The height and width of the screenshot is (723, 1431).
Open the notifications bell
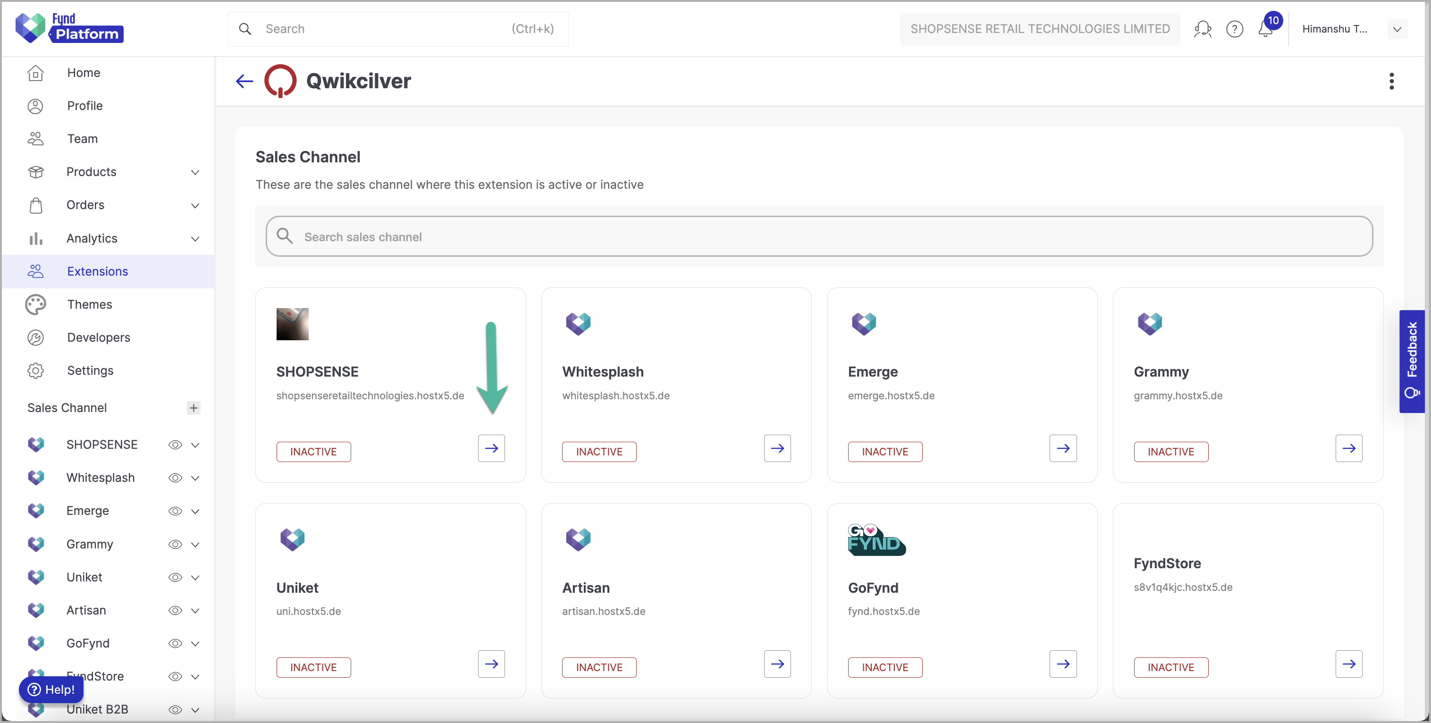[x=1266, y=29]
